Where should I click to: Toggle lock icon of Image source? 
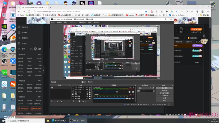tap(90, 94)
